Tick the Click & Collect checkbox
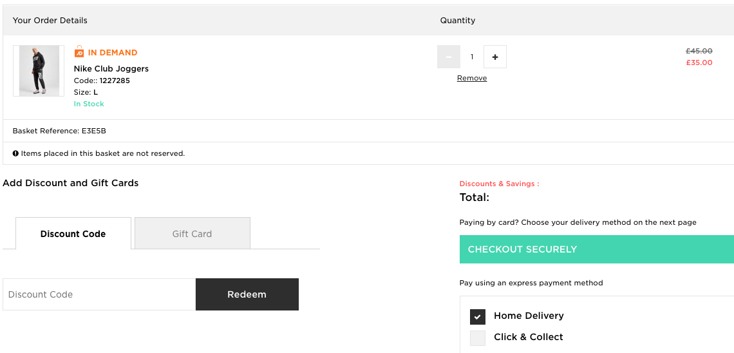The height and width of the screenshot is (353, 734). pyautogui.click(x=477, y=338)
